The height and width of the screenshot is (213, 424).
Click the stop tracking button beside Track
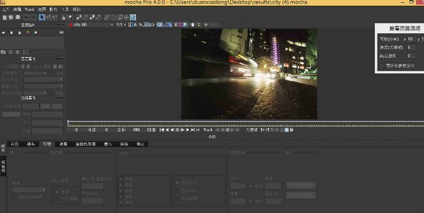click(x=227, y=130)
